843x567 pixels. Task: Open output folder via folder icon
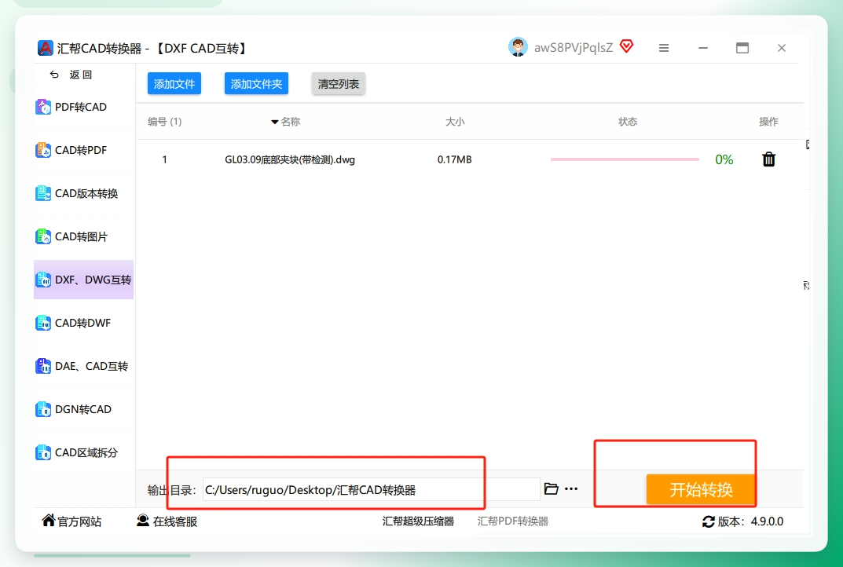click(x=551, y=488)
